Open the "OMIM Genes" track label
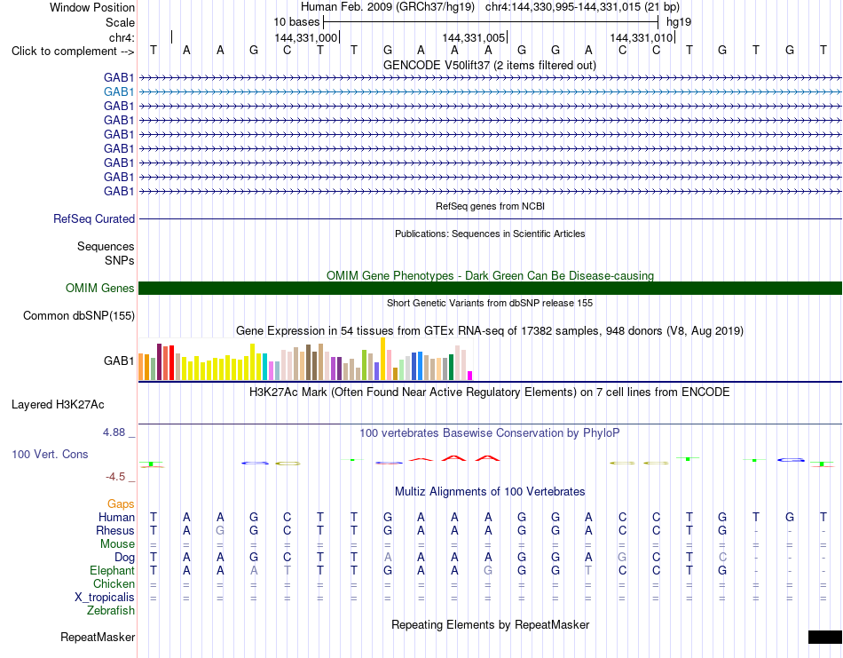The image size is (843, 658). point(100,288)
